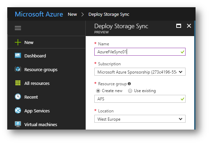The width and height of the screenshot is (210, 144).
Task: Click the Location label text
Action: click(106, 111)
